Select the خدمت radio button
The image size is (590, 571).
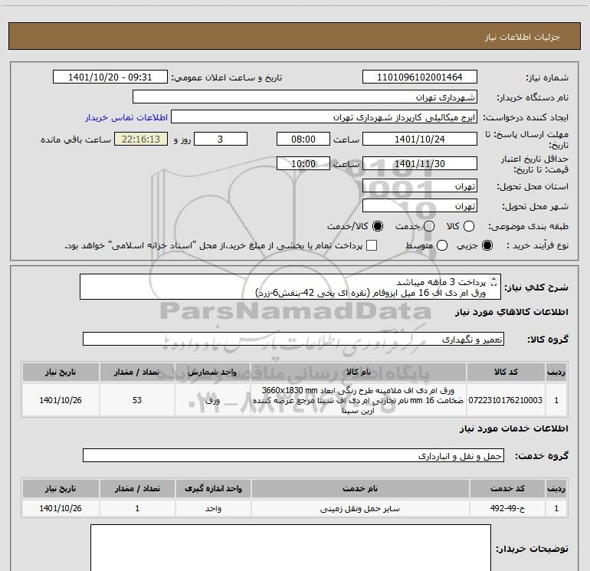tap(429, 226)
